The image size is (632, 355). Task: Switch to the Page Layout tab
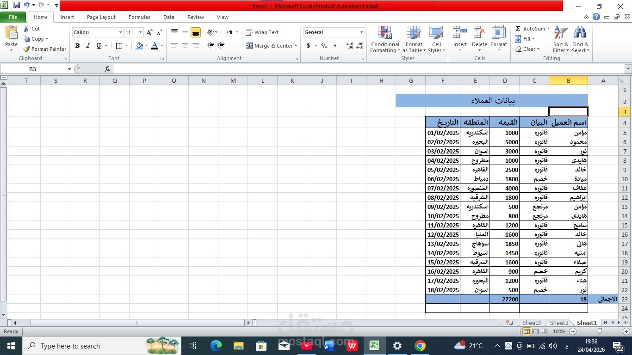(101, 17)
